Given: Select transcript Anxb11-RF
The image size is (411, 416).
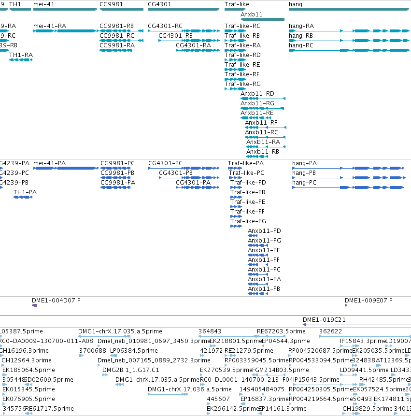Looking at the screenshot, I should pyautogui.click(x=266, y=128).
